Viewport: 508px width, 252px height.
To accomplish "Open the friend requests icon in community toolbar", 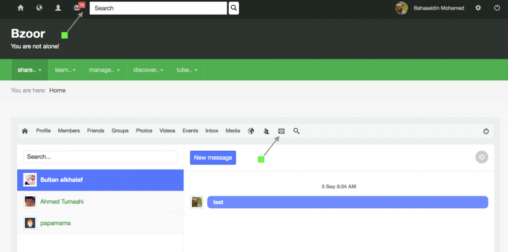I will 266,131.
